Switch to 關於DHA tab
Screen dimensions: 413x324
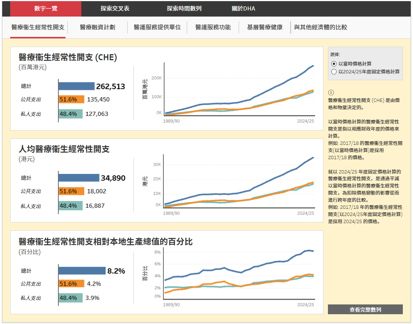[x=243, y=8]
